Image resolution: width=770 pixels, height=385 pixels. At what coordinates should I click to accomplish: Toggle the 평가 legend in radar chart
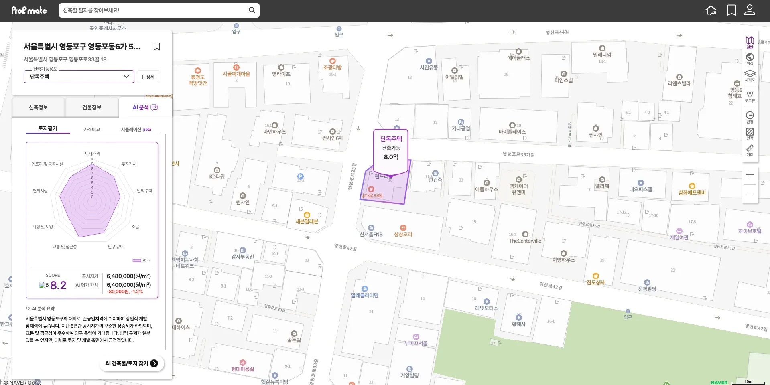click(141, 261)
